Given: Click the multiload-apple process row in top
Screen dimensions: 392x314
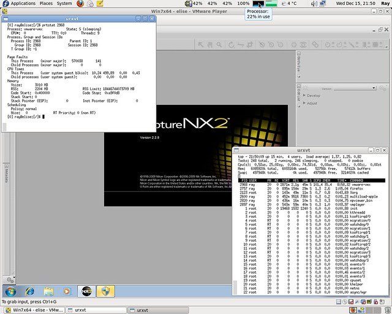Looking at the screenshot, I should click(312, 197).
